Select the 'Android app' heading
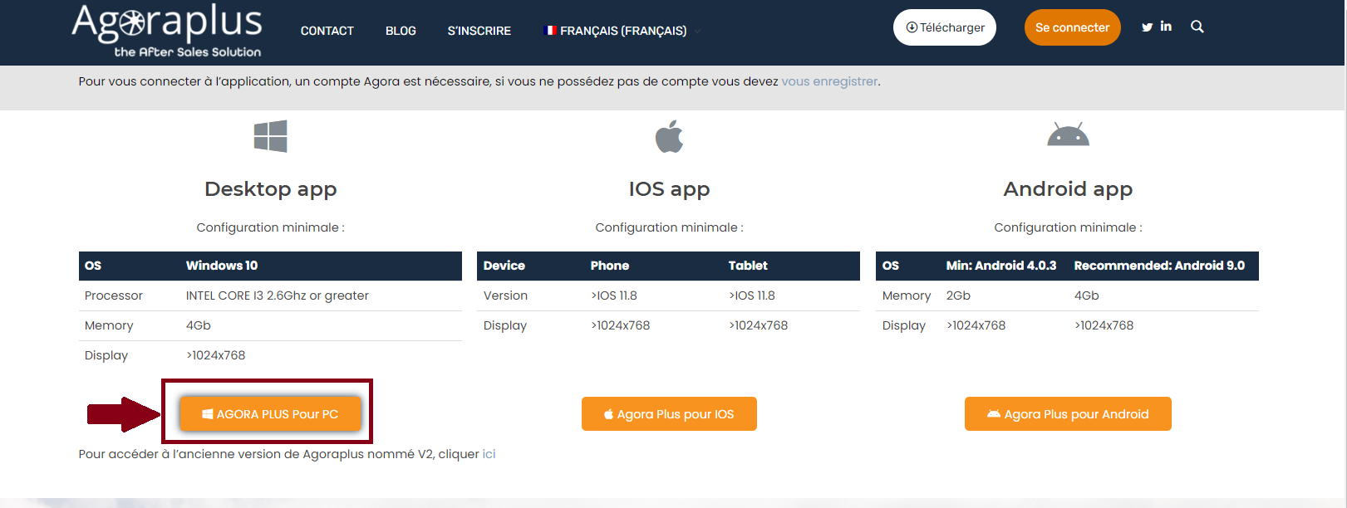1347x508 pixels. tap(1068, 189)
